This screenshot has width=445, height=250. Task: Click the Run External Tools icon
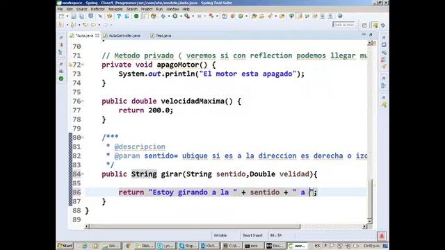click(x=187, y=16)
